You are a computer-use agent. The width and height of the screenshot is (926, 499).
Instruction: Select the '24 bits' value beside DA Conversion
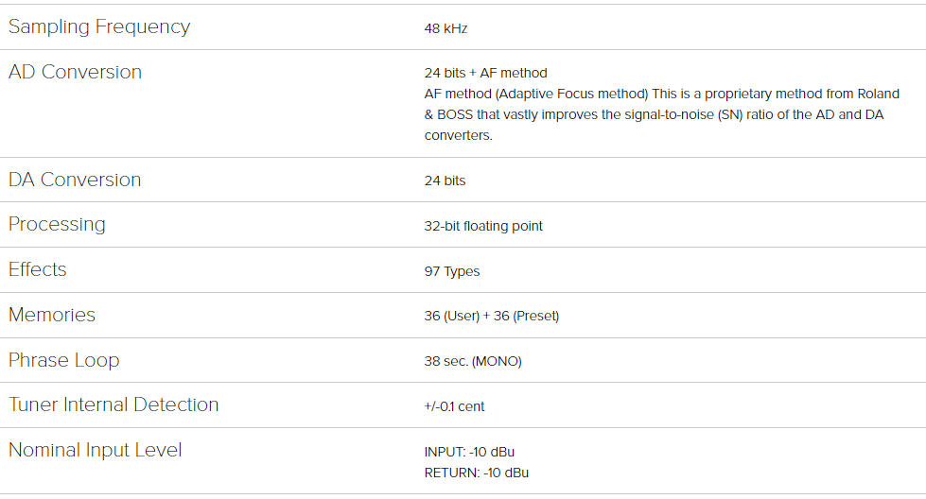coord(445,181)
